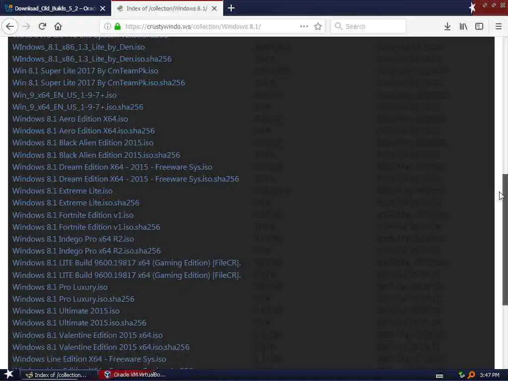Open the Downloads panel
The image size is (508, 381).
(x=447, y=26)
